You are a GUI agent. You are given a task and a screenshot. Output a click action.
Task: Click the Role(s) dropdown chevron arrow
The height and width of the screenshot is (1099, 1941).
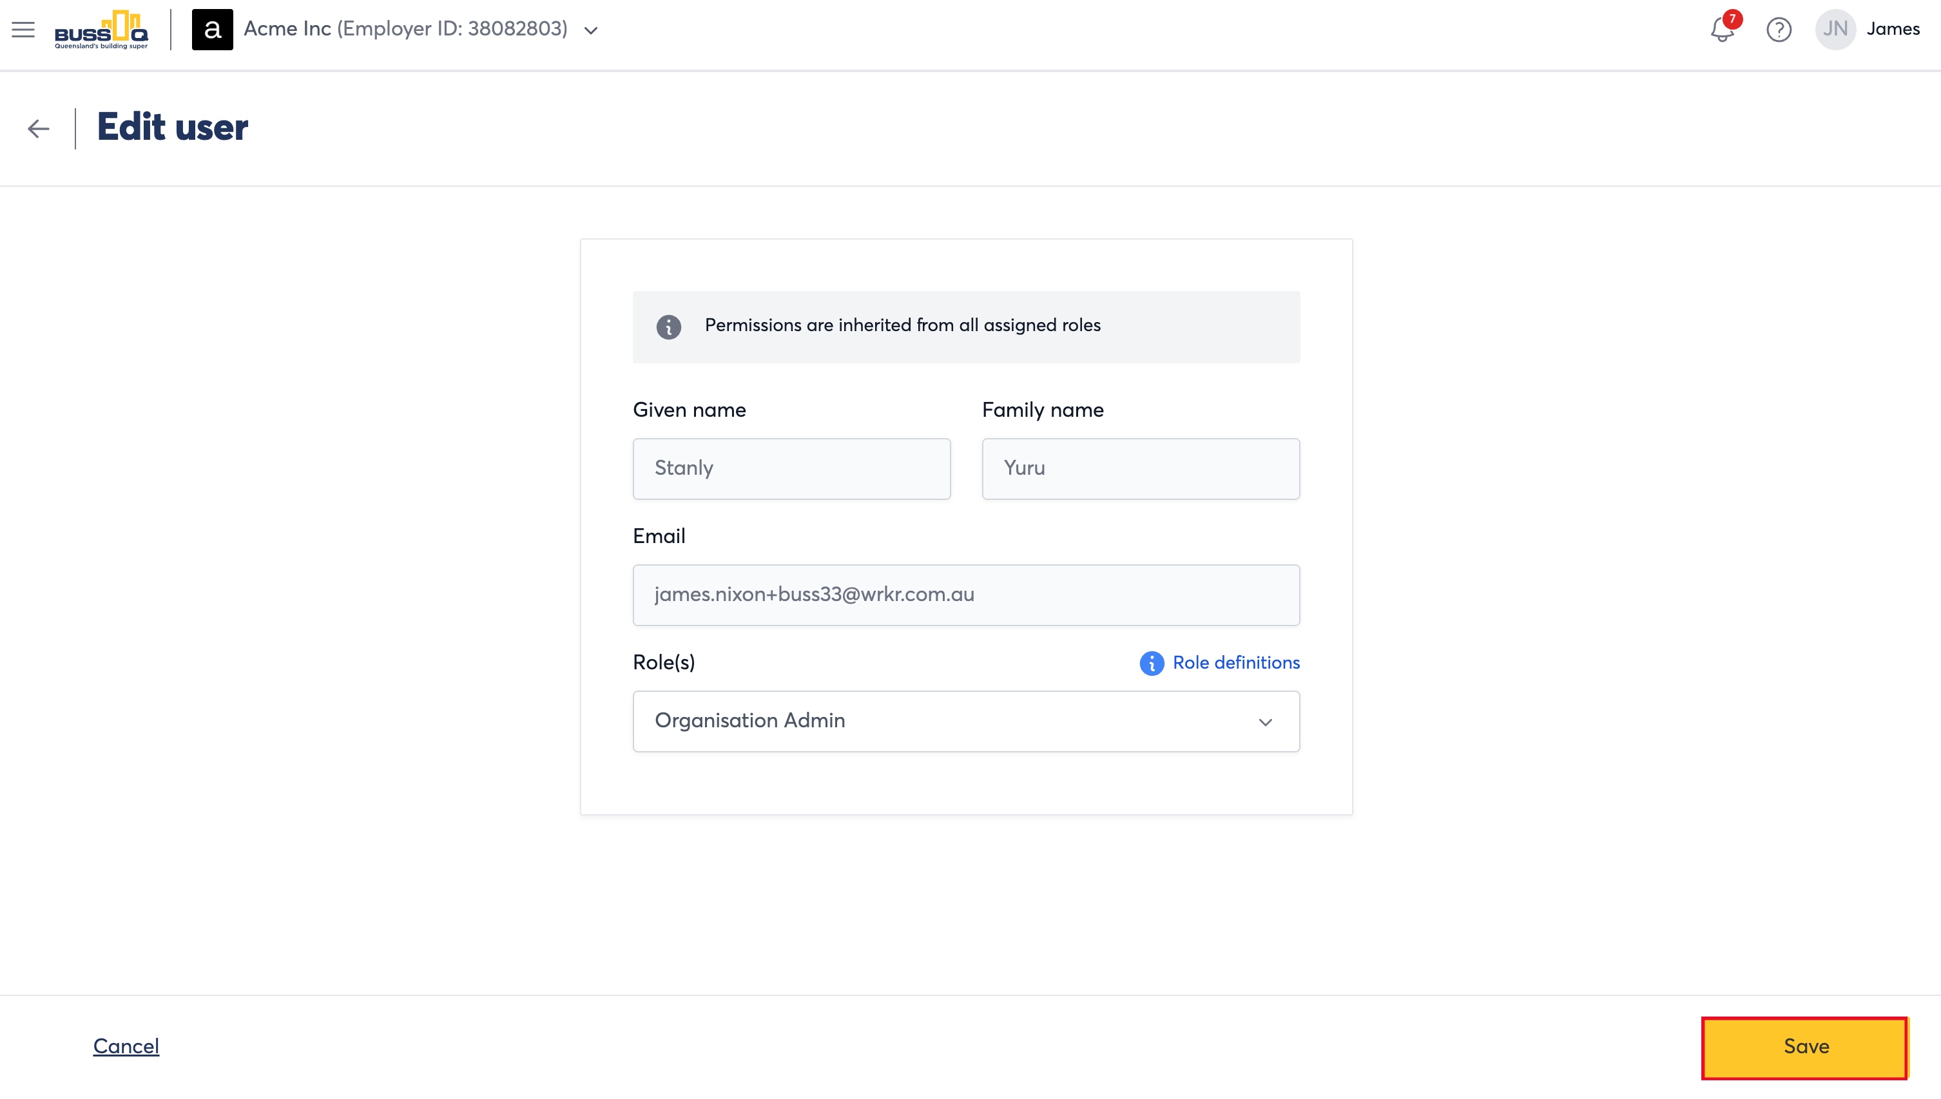point(1265,722)
